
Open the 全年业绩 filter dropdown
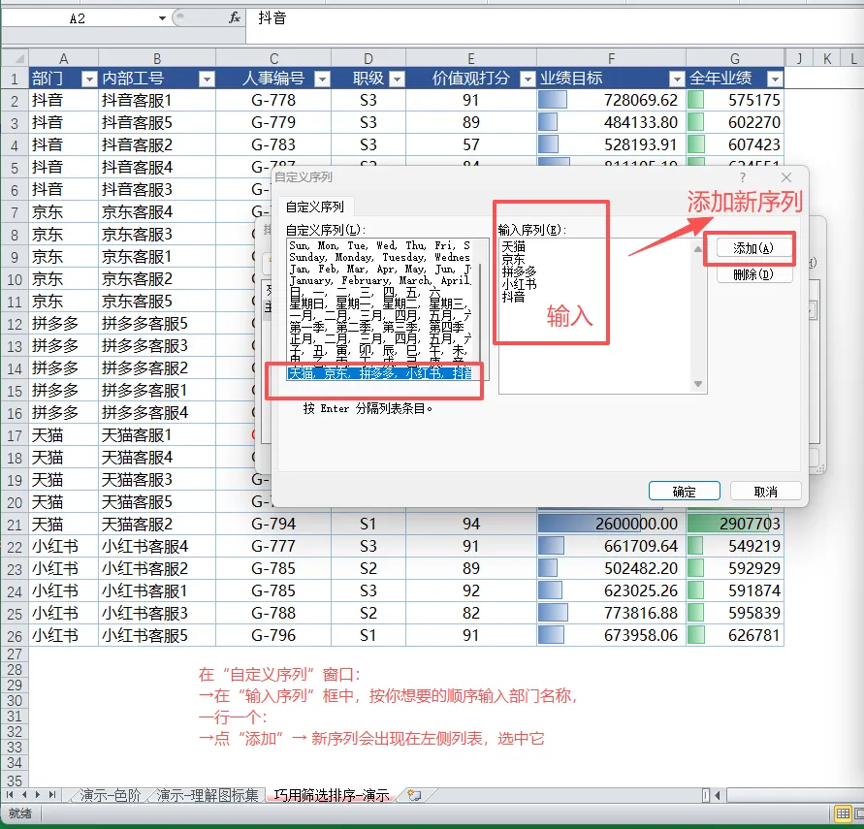(775, 80)
